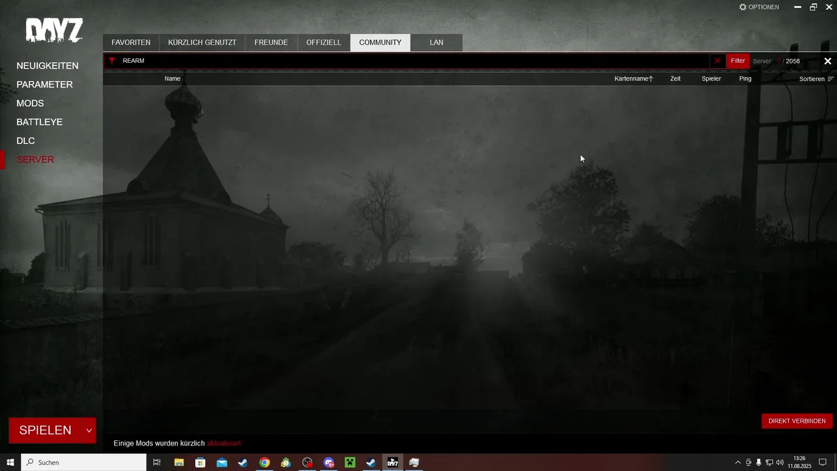Screen dimensions: 837x471
Task: Open the Windows Start menu
Action: [x=10, y=462]
